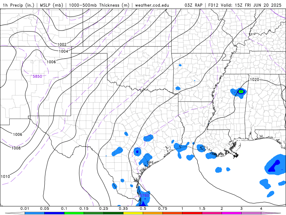286x215 pixels.
Task: Click the red 1–1.5 legend swatch
Action: click(x=192, y=213)
